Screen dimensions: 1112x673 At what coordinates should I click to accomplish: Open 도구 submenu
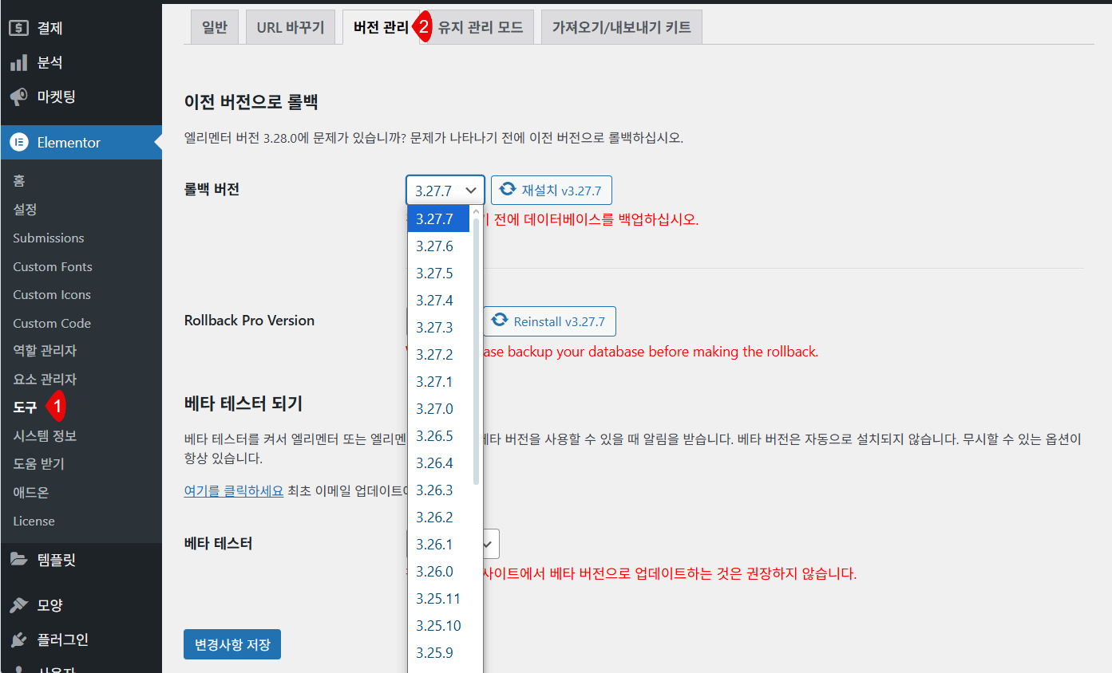[x=25, y=407]
